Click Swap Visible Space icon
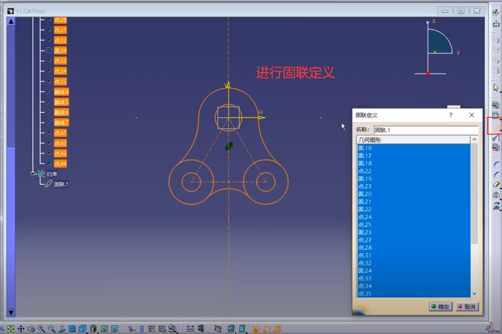This screenshot has height=334, width=502. tap(114, 329)
